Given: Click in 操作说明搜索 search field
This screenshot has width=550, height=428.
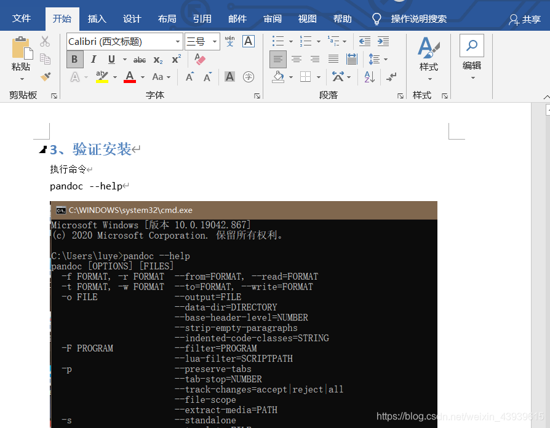Looking at the screenshot, I should point(419,19).
